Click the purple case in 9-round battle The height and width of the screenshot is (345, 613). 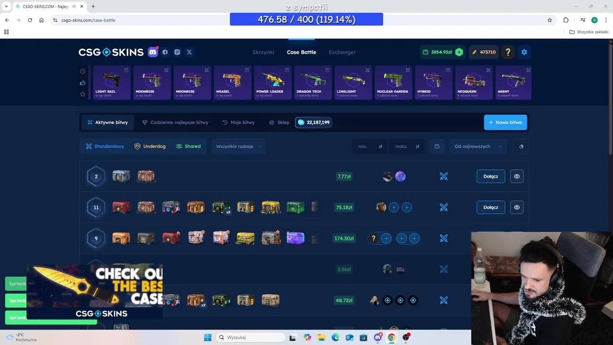coord(295,238)
